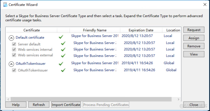The height and width of the screenshot is (111, 210).
Task: Open Help for the wizard
Action: tap(16, 105)
